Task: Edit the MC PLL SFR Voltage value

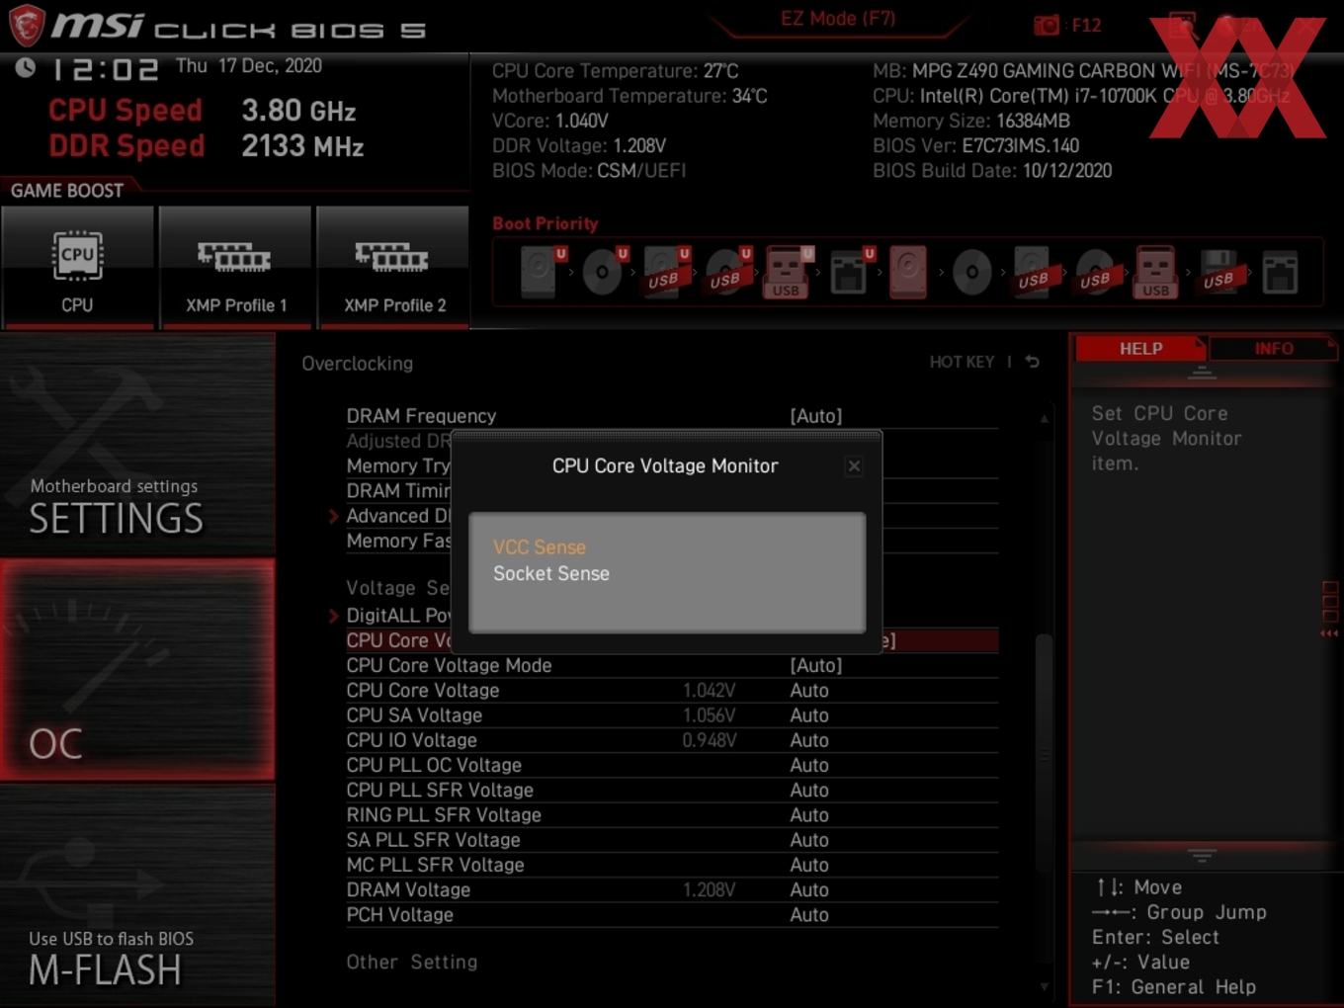Action: (809, 865)
